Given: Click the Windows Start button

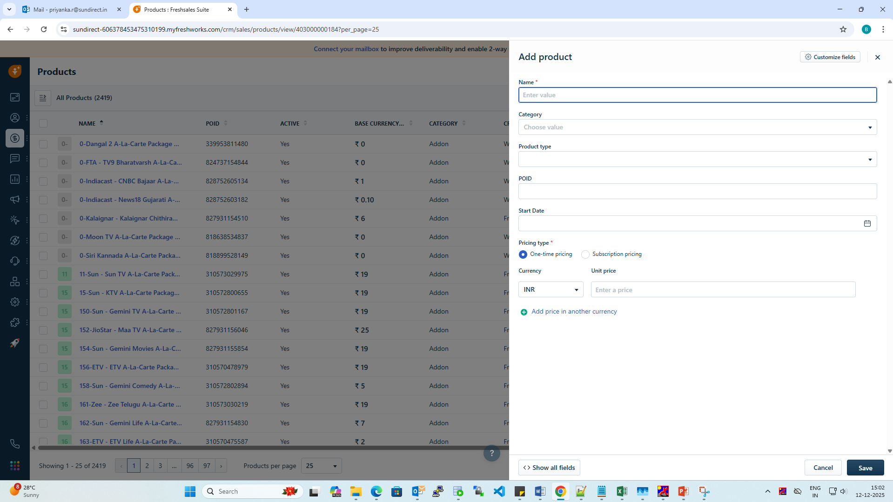Looking at the screenshot, I should coord(190,491).
